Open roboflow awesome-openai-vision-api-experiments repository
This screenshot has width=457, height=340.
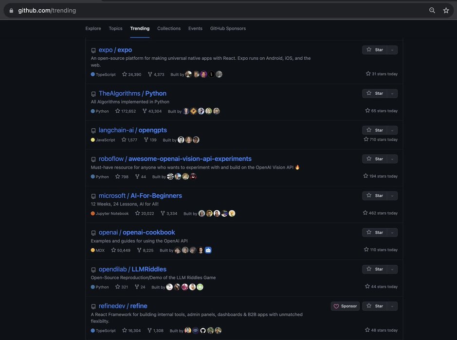click(175, 159)
